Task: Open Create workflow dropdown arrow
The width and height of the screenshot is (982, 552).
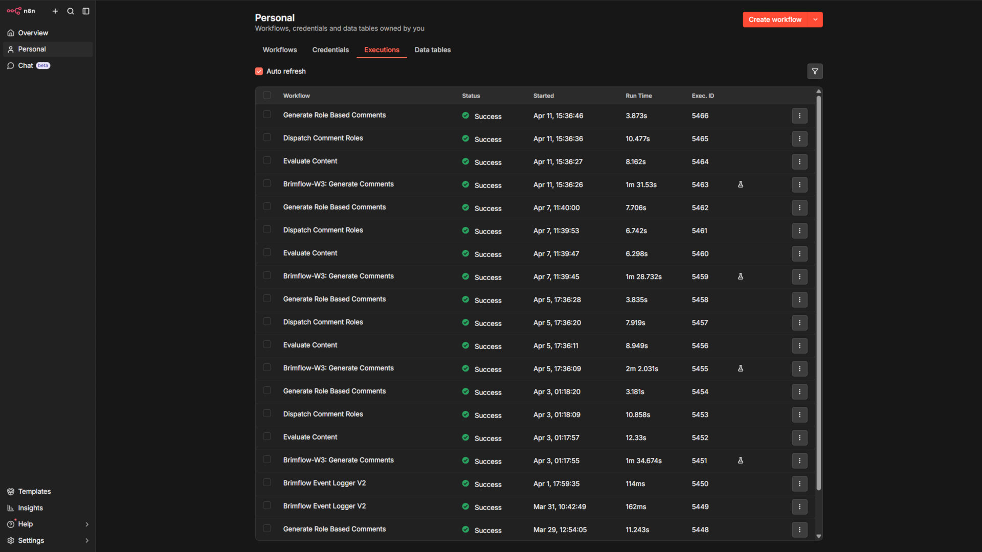Action: (x=815, y=19)
